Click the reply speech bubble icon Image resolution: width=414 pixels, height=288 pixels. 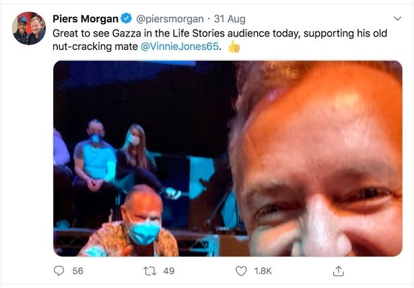(x=59, y=271)
